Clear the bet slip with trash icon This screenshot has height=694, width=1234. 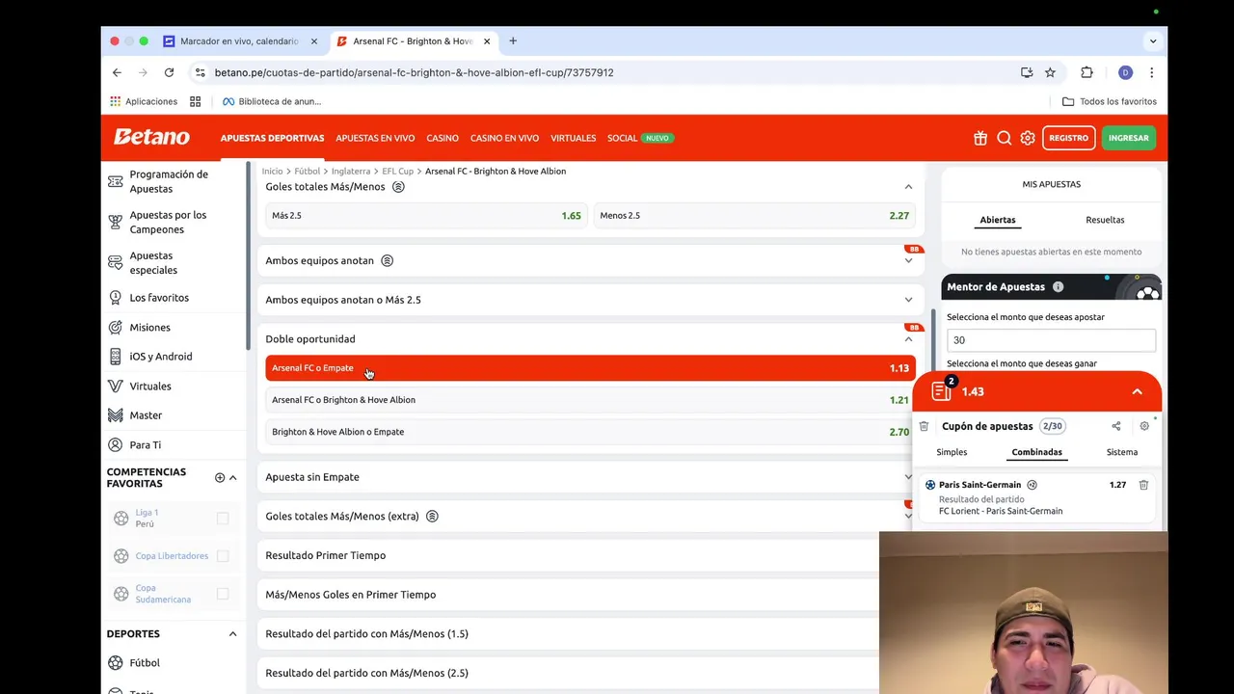click(924, 426)
